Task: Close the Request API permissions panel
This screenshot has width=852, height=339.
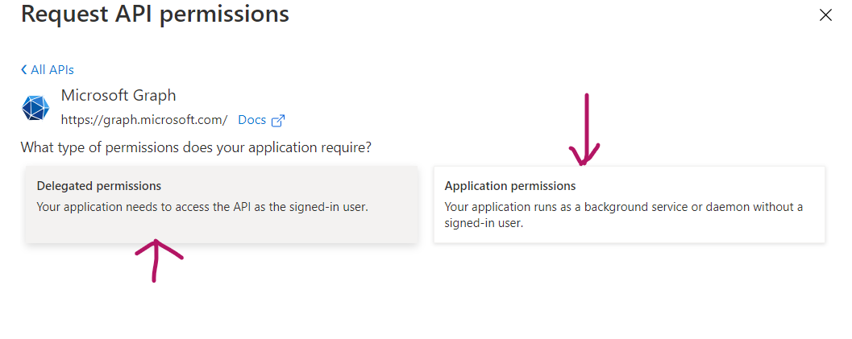Action: click(825, 15)
